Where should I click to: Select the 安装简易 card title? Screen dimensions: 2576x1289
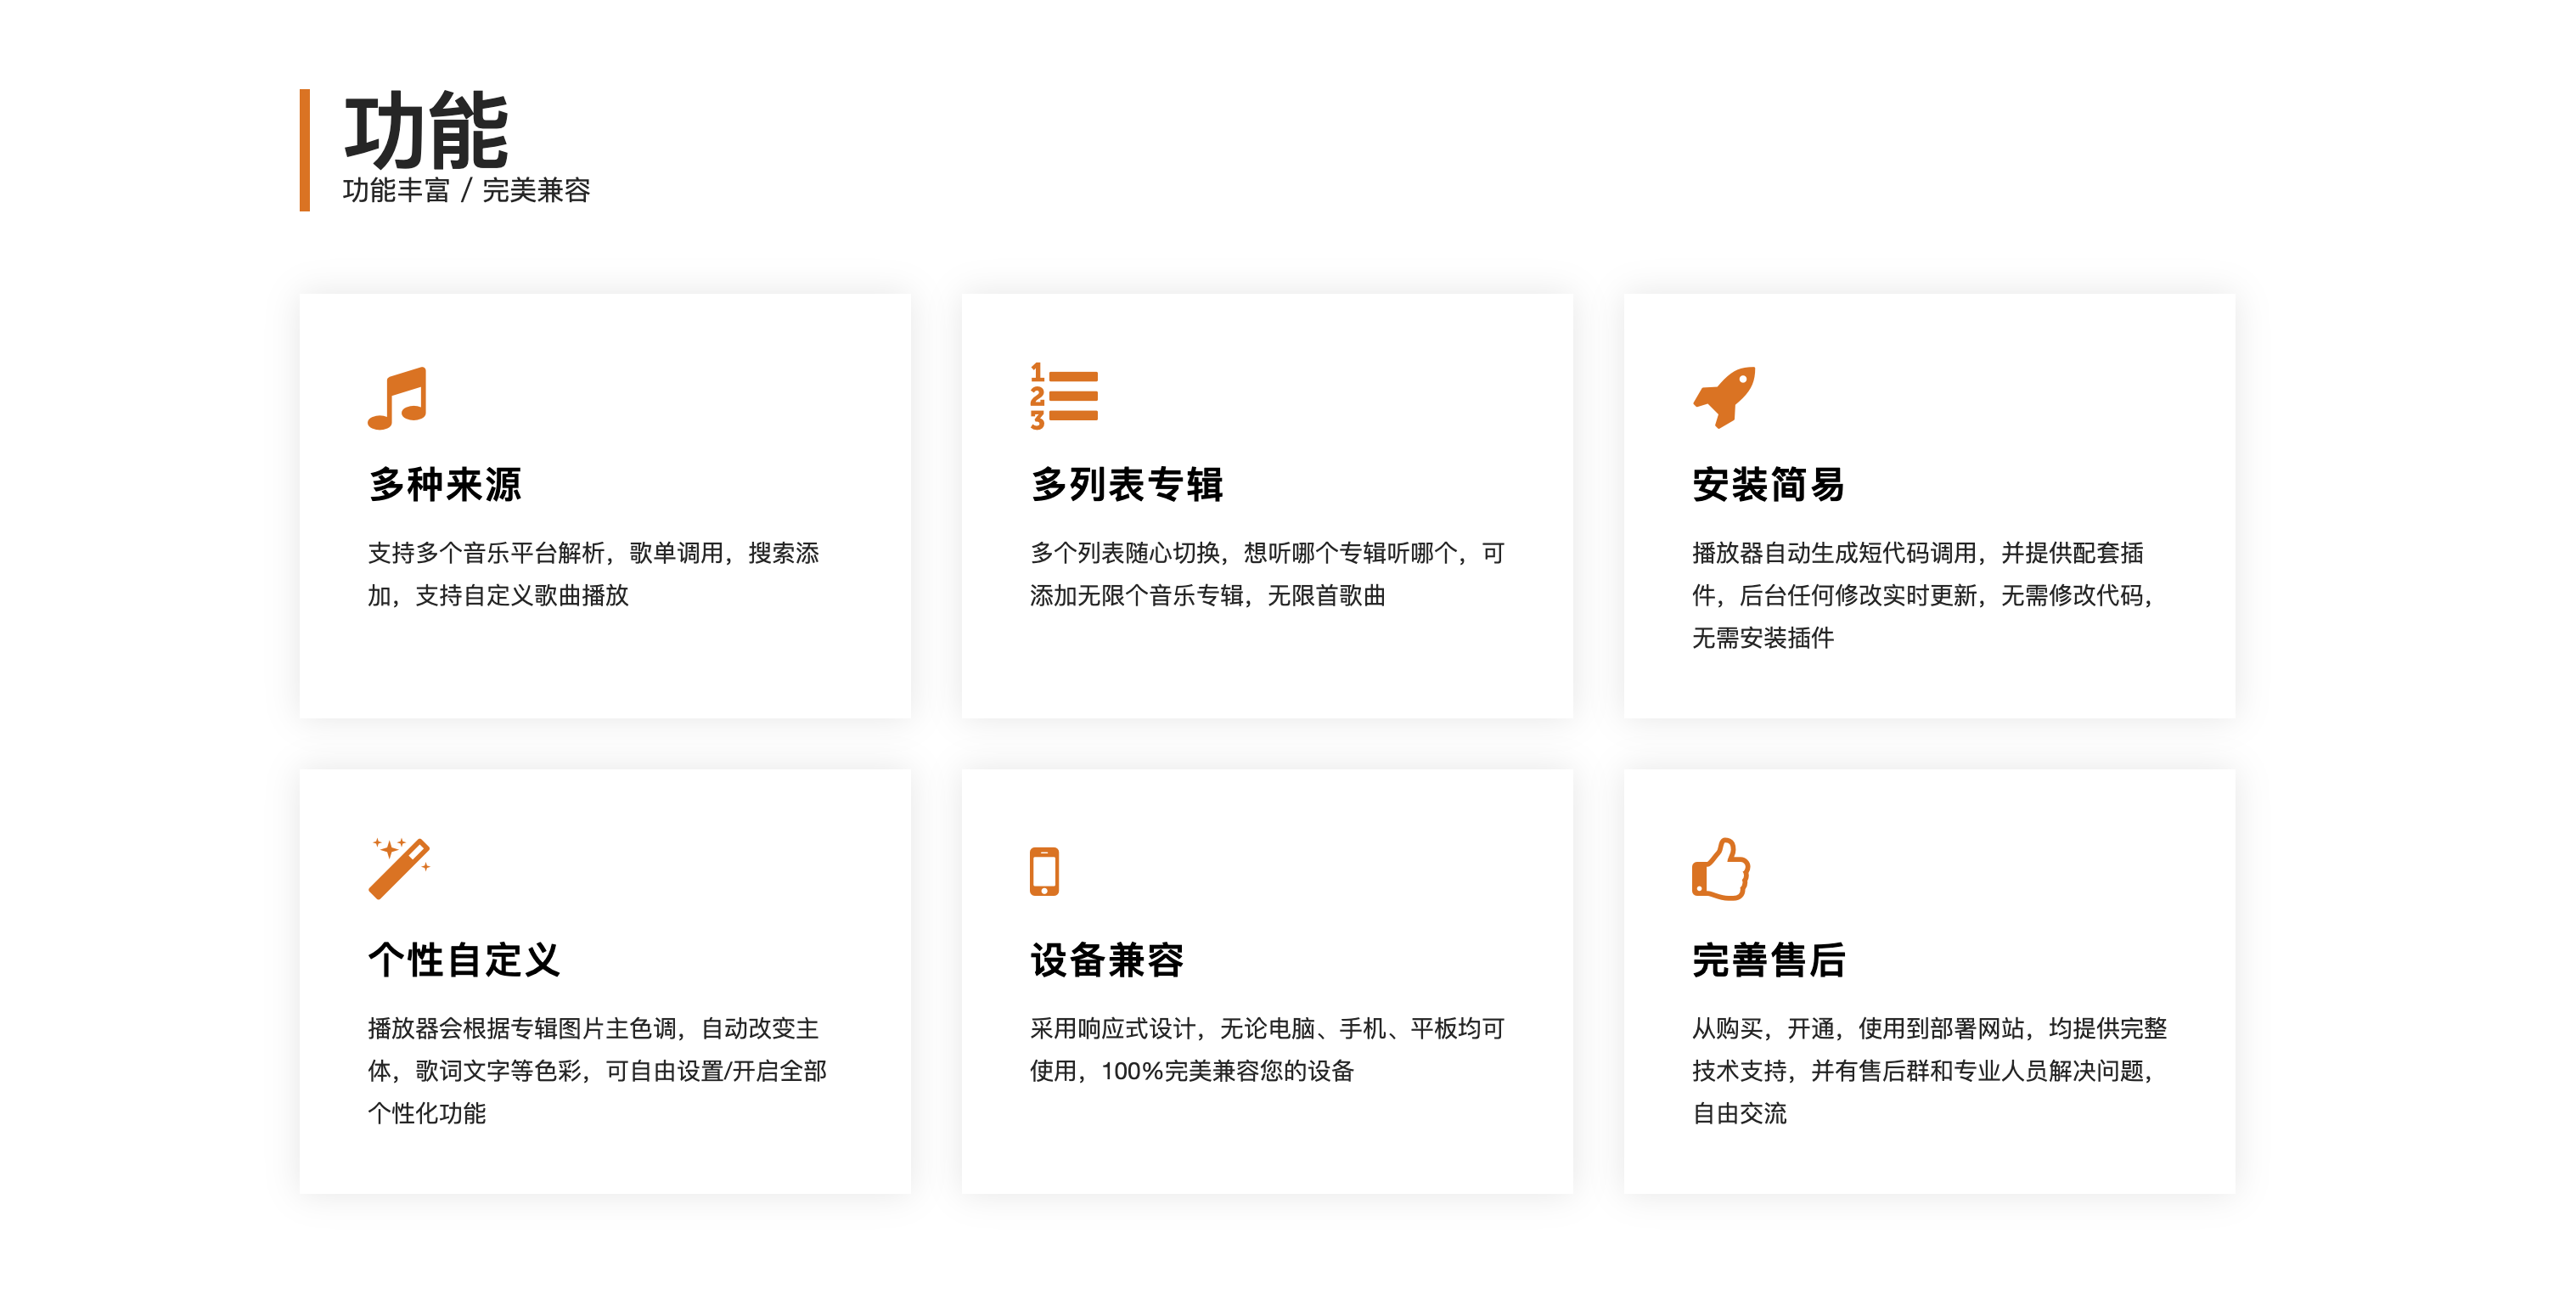point(1768,485)
